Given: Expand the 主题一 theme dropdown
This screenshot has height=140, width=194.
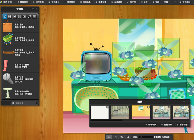Looking at the screenshot, I should (x=170, y=2).
